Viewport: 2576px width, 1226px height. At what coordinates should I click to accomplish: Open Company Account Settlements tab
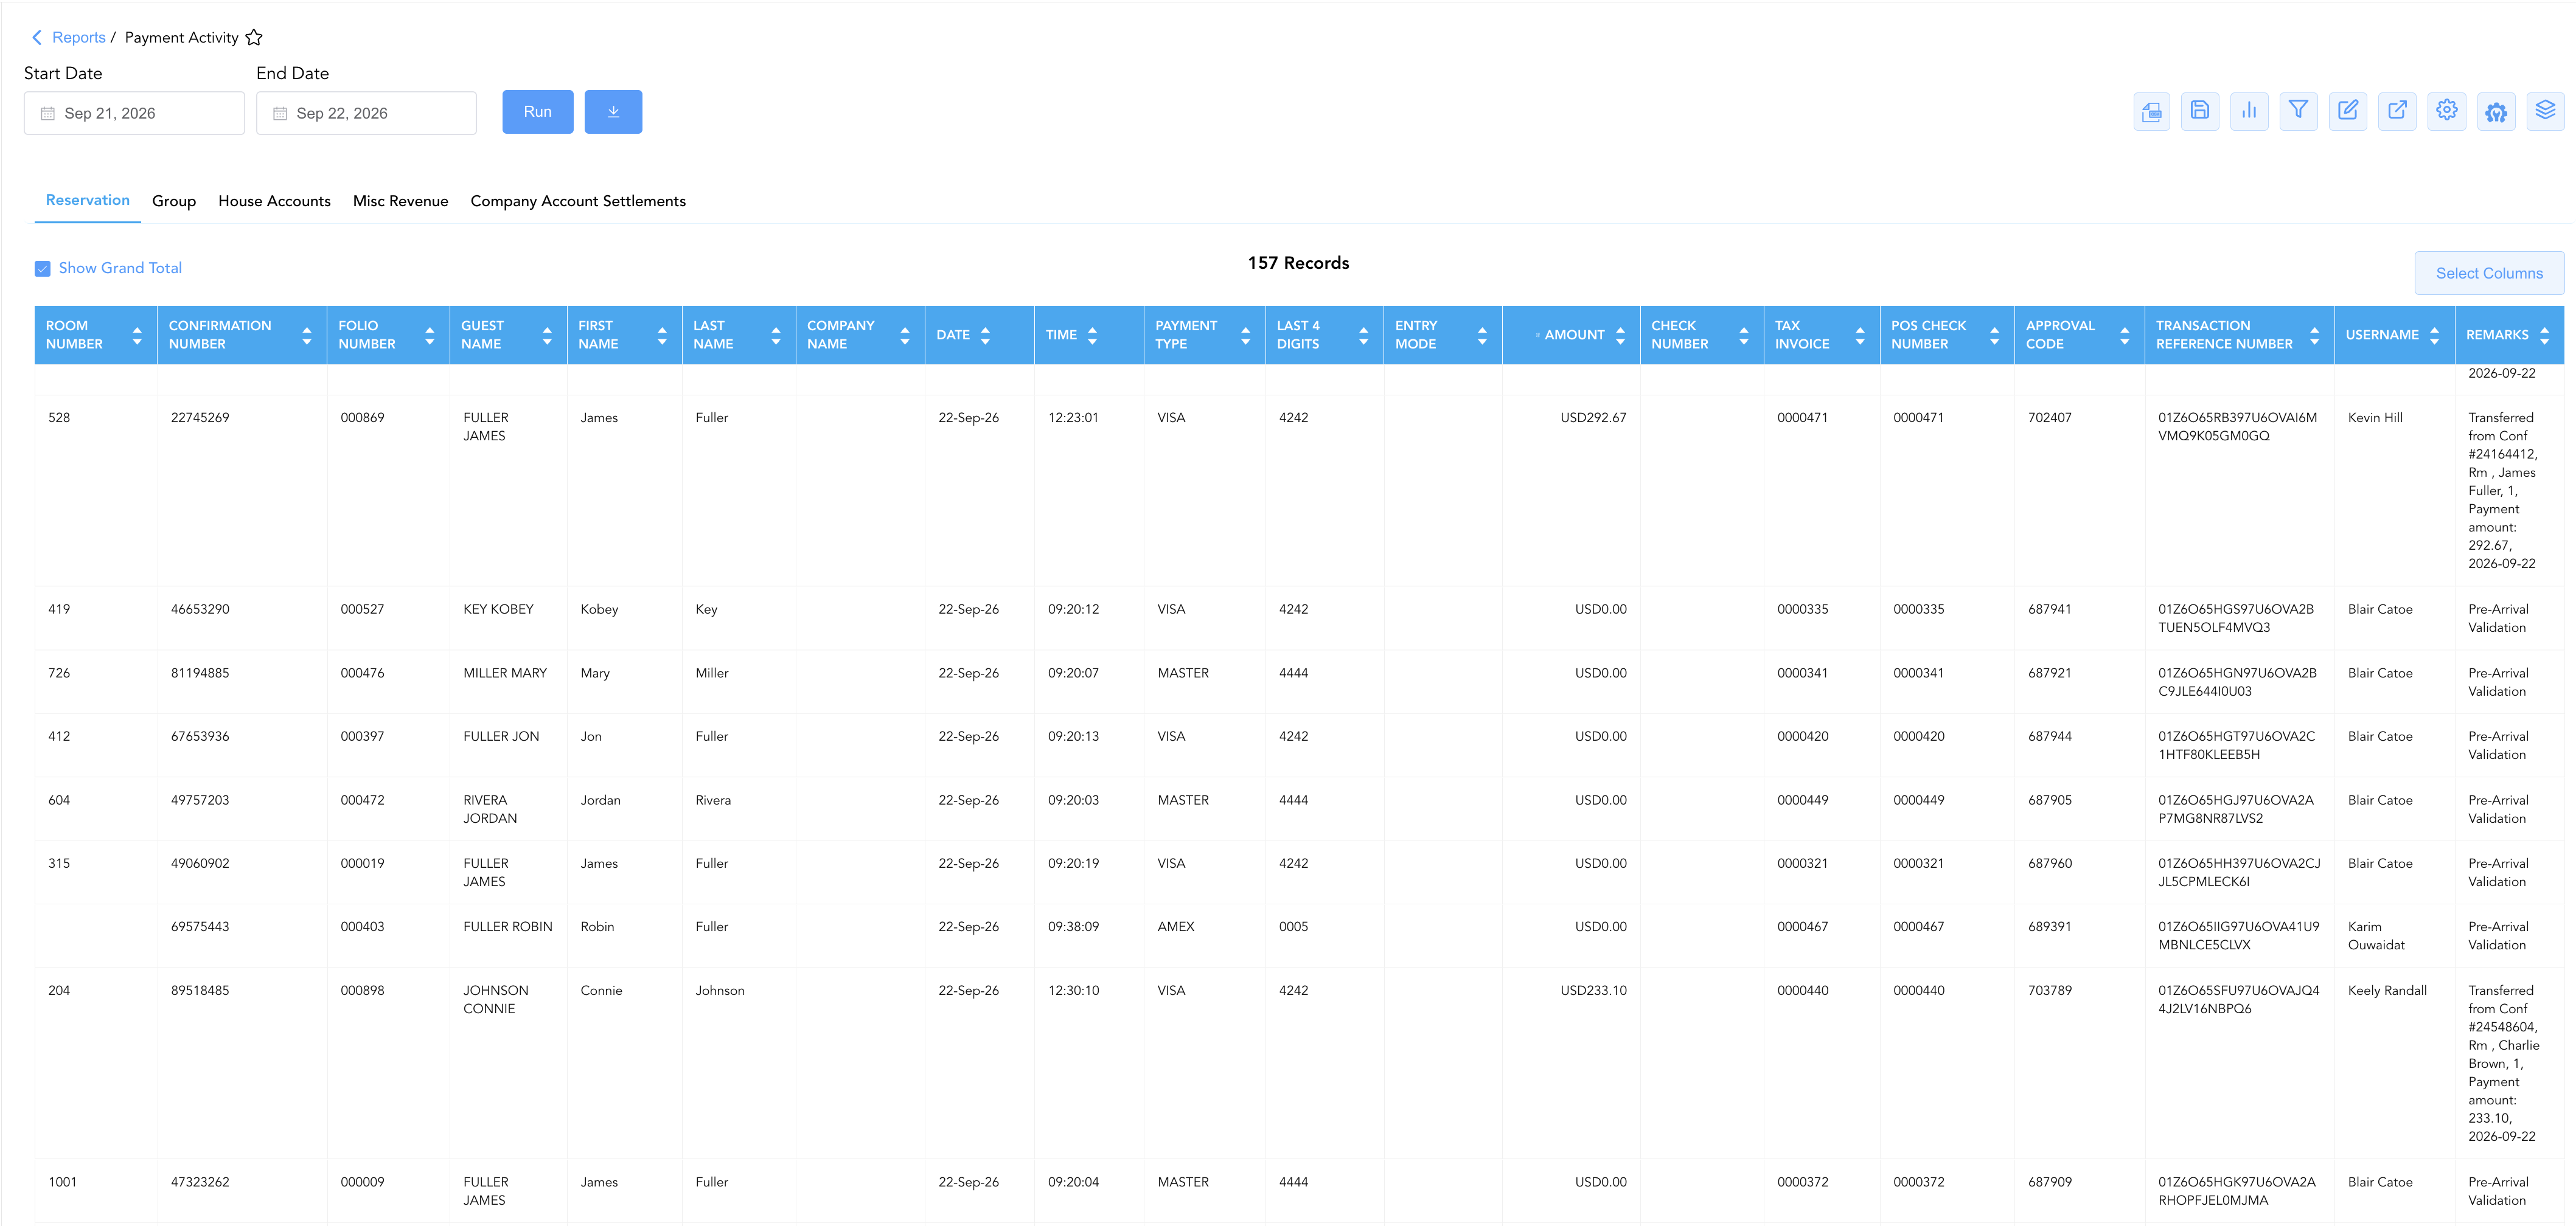(x=578, y=201)
